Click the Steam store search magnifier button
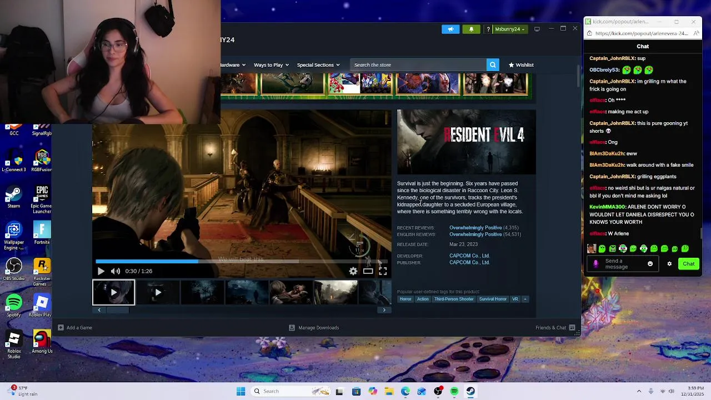Screen dimensions: 711x400 (x=493, y=65)
